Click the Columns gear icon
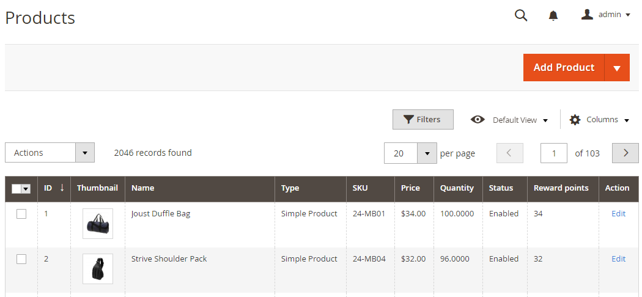Screen dimensions: 642x297 (x=575, y=120)
